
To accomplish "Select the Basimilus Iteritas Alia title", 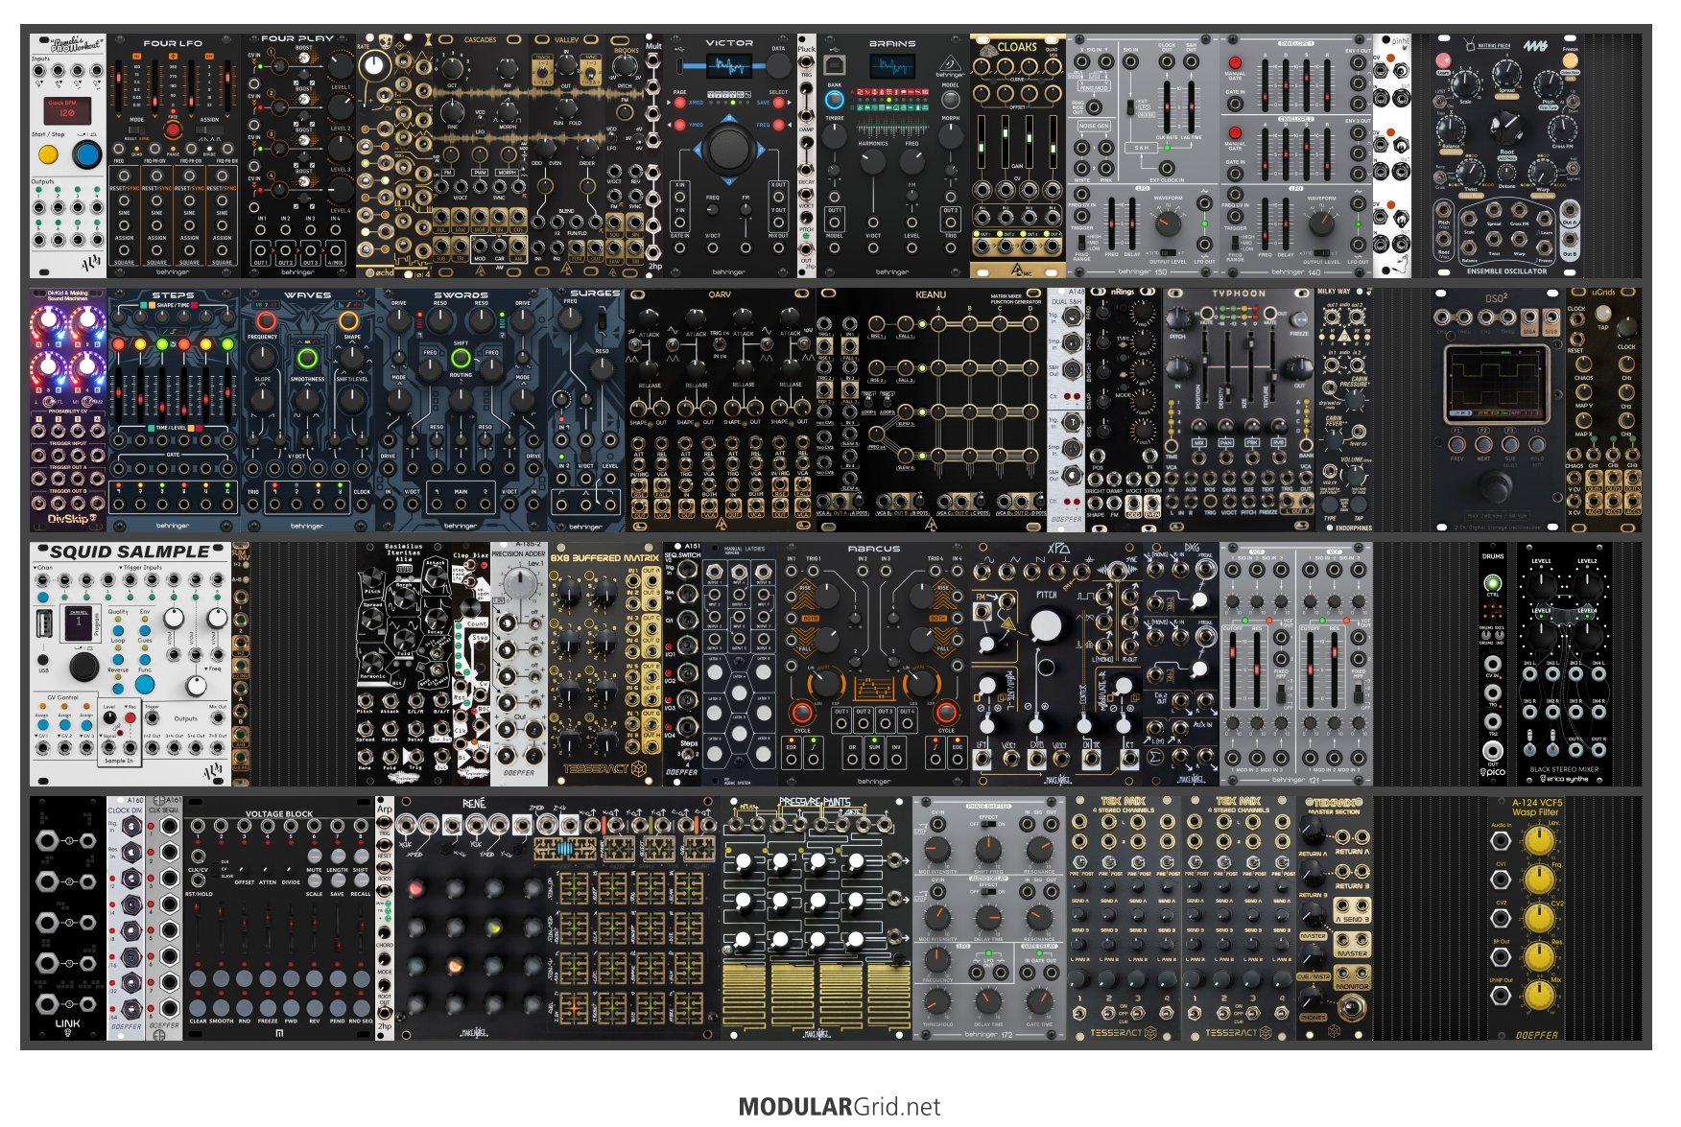I will pyautogui.click(x=403, y=553).
